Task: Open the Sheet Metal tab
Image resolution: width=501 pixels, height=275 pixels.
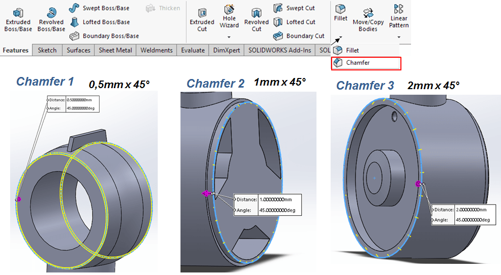Action: click(x=115, y=50)
